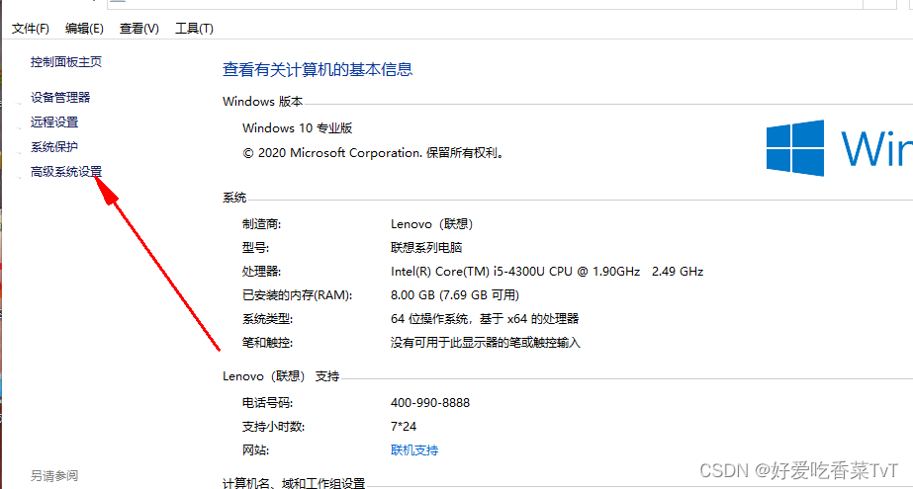The image size is (913, 489).
Task: Open the 查看(V) menu
Action: 139,29
